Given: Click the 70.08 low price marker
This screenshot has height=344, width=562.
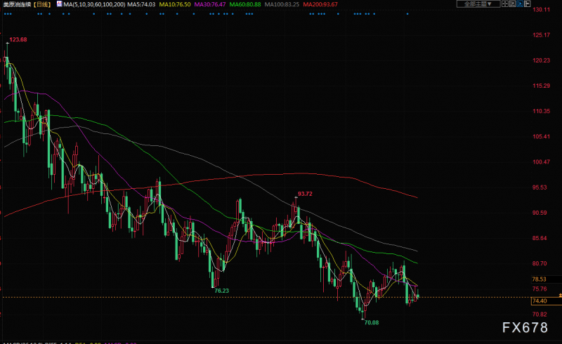Looking at the screenshot, I should click(372, 322).
